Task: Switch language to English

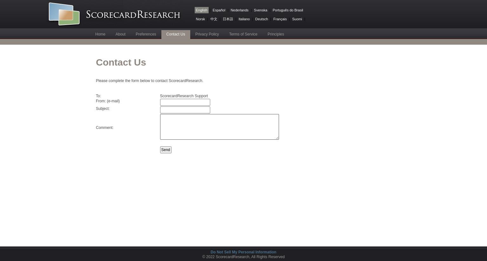Action: (202, 10)
